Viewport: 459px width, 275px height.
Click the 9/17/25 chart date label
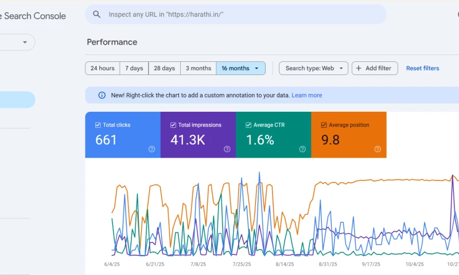click(x=371, y=264)
